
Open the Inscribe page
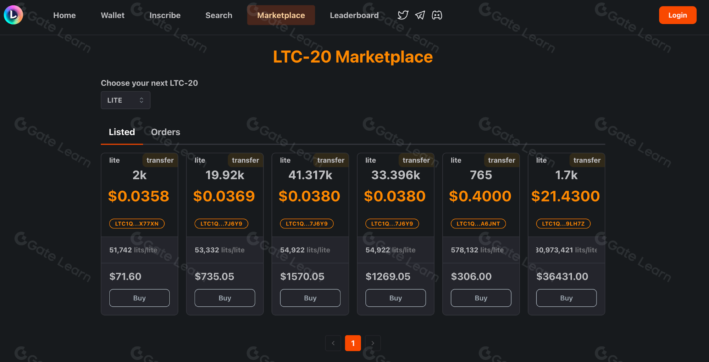tap(165, 15)
